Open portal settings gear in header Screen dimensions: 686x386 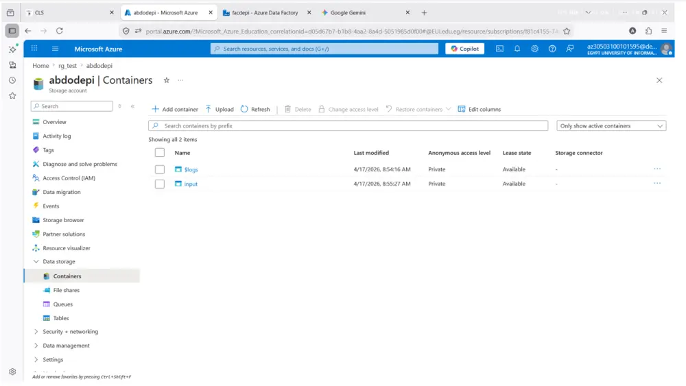pos(534,49)
